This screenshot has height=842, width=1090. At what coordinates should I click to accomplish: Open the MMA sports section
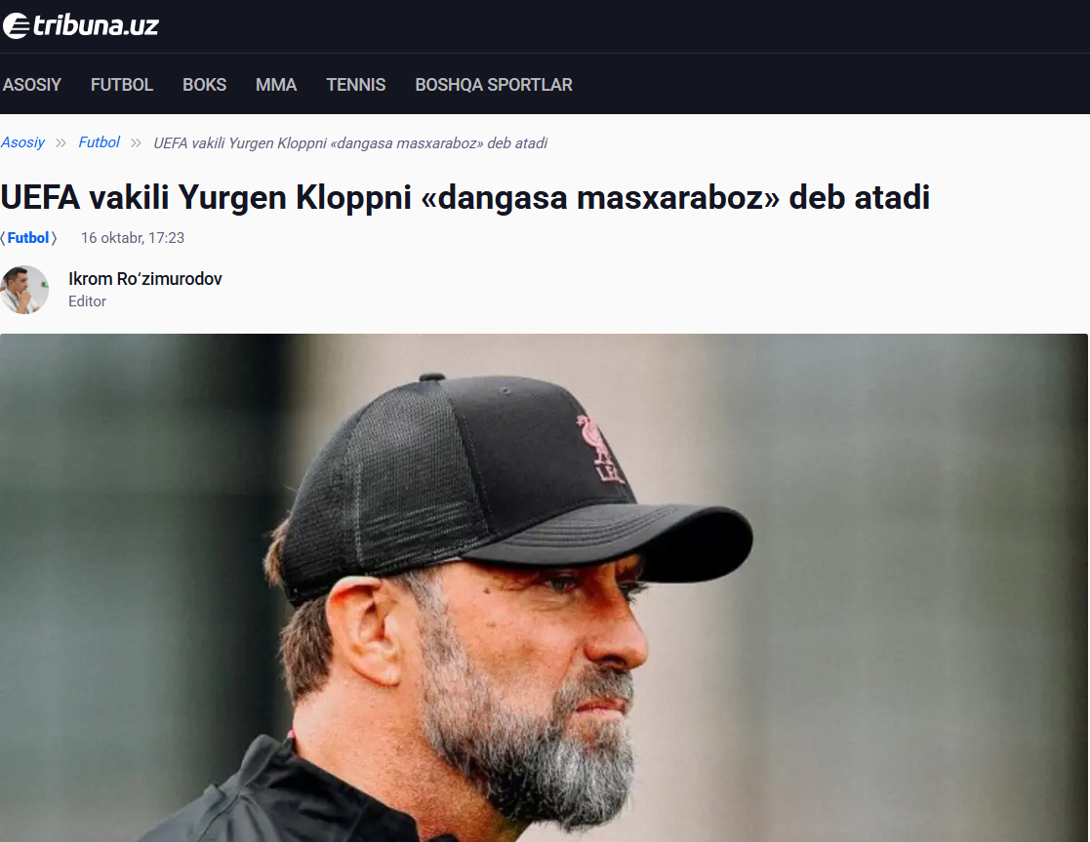(276, 85)
